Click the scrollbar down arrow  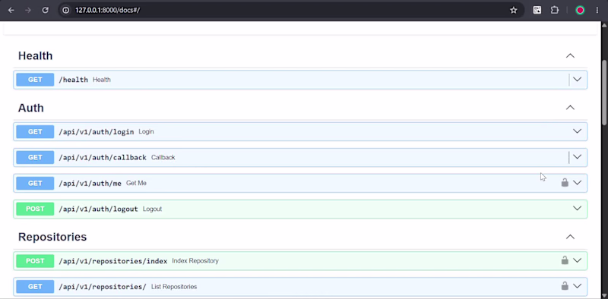point(604,295)
